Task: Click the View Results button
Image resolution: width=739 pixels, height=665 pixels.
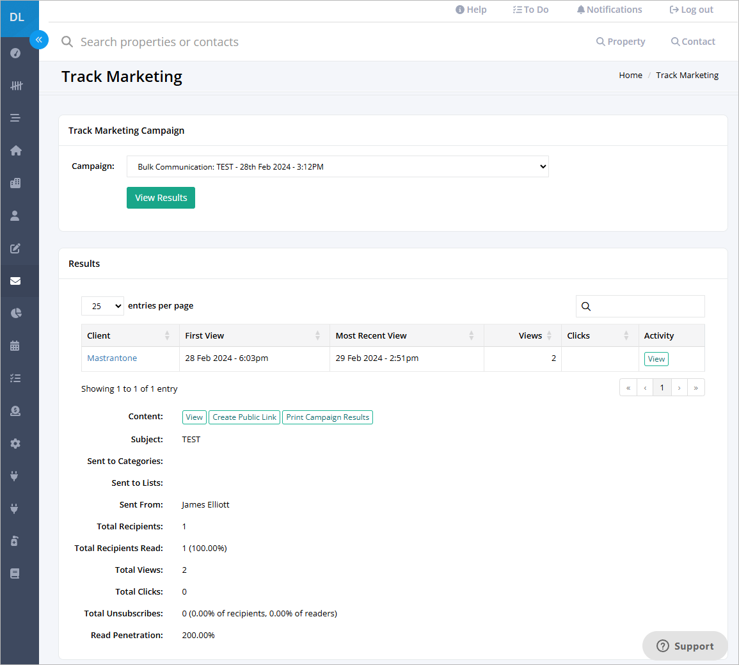Action: click(x=161, y=198)
